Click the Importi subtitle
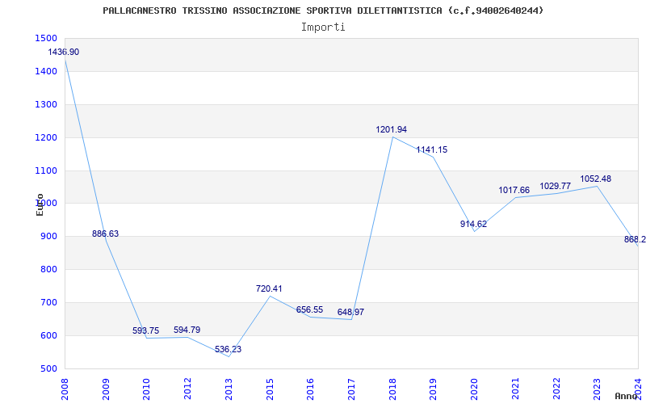 click(323, 27)
